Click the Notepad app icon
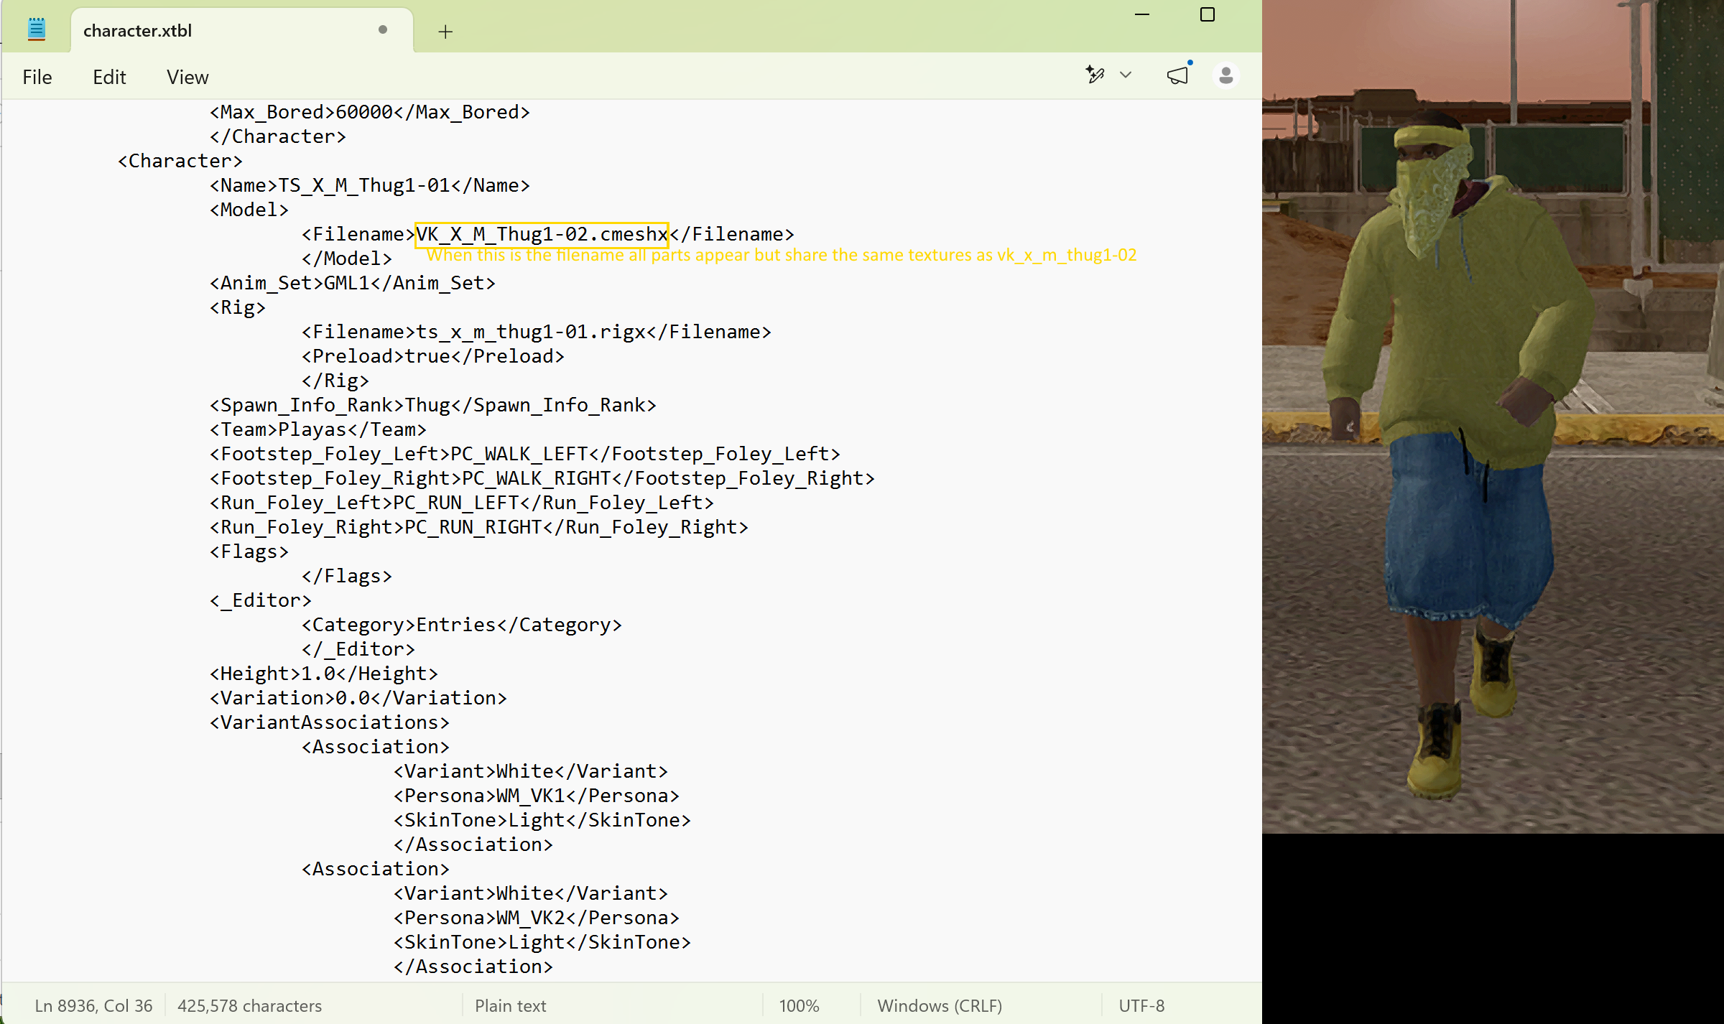The image size is (1724, 1024). 37,29
